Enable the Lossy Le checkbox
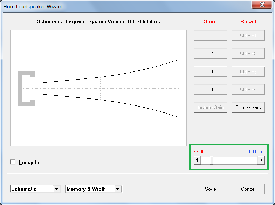The width and height of the screenshot is (275, 205). (x=13, y=162)
